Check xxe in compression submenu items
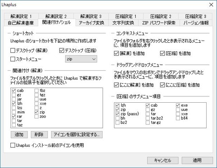This screenshot has width=217, height=168. coord(178,114)
